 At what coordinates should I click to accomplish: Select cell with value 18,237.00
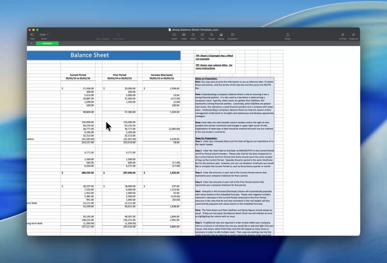click(88, 186)
